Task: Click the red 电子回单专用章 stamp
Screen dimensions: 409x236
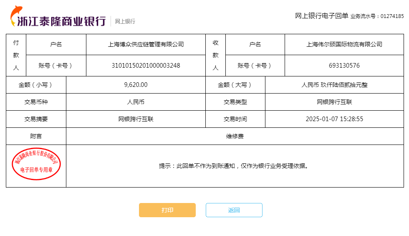Action: click(36, 164)
